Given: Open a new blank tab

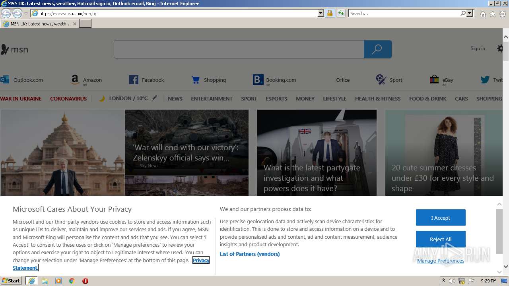Looking at the screenshot, I should click(85, 24).
